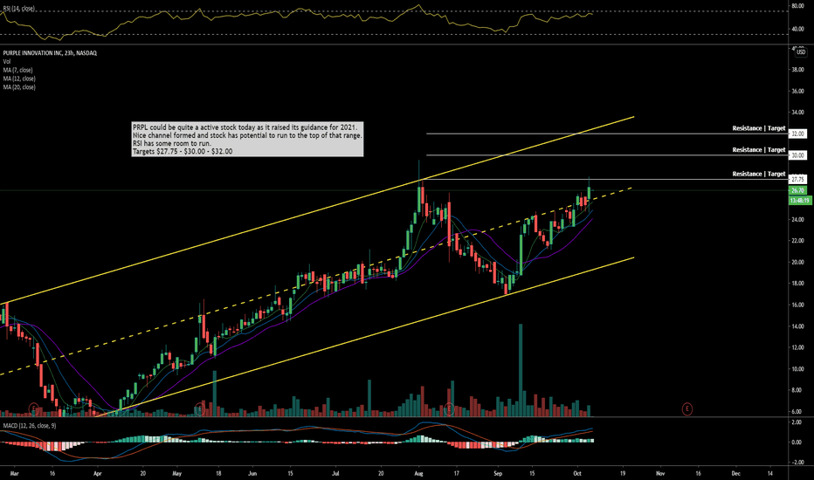Screen dimensions: 814x480
Task: Select the MA (7, close) indicator legend
Action: [x=17, y=70]
